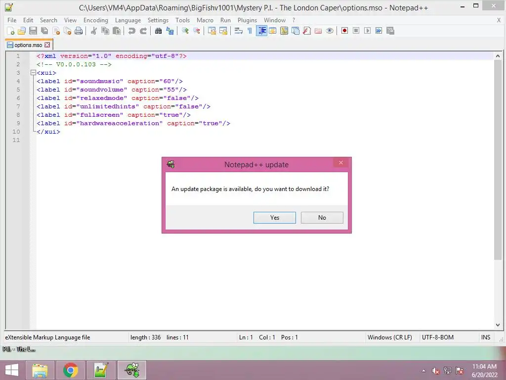This screenshot has width=506, height=380.
Task: Click the hardwareacceleration label line
Action: click(x=133, y=123)
